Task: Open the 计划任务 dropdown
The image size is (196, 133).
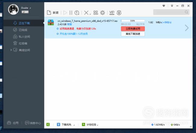Action: (90, 125)
